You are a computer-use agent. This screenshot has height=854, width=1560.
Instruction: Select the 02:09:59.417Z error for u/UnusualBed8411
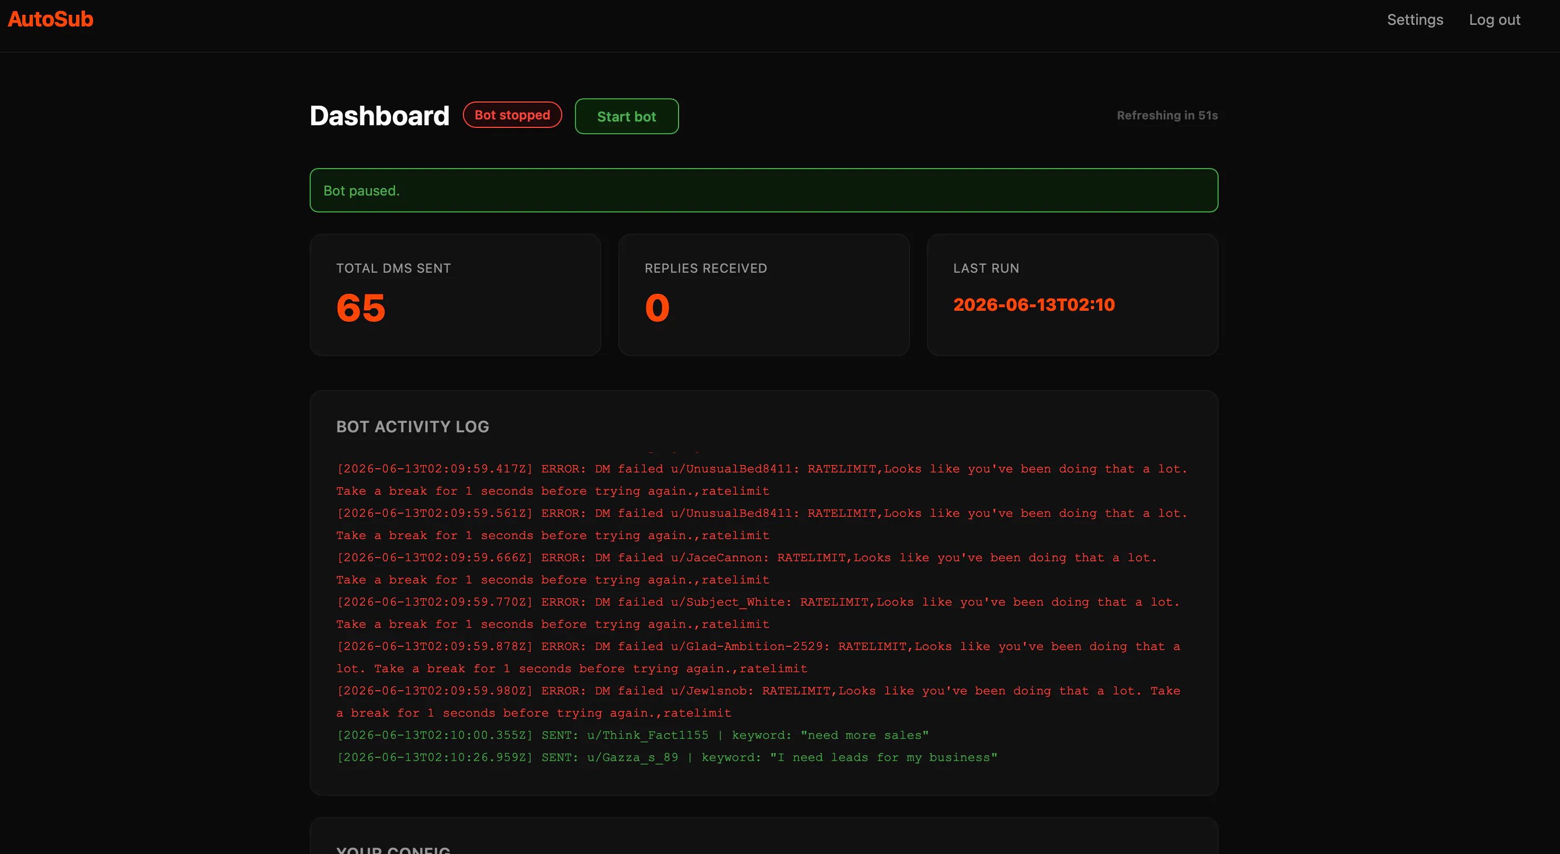[762, 480]
